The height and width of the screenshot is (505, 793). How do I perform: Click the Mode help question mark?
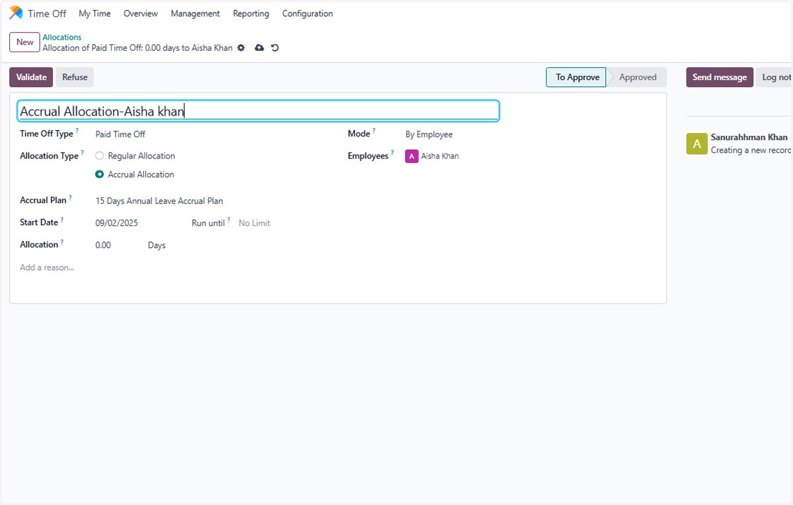(x=374, y=131)
